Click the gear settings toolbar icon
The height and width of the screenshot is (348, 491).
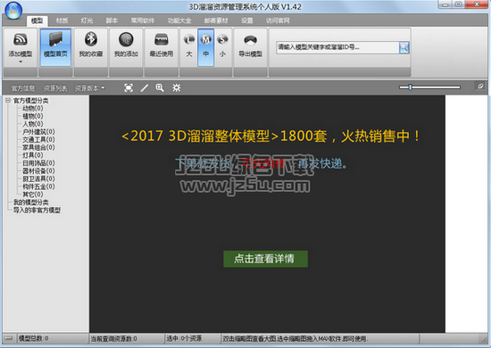[x=176, y=88]
